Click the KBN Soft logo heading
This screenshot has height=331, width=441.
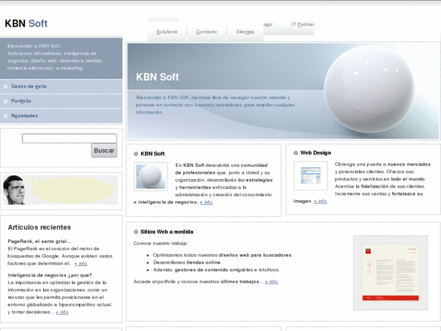tap(26, 23)
